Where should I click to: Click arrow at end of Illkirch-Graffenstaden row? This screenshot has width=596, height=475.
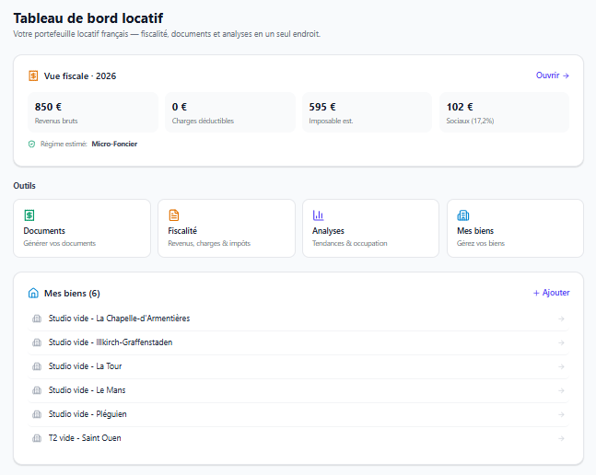[x=561, y=342]
